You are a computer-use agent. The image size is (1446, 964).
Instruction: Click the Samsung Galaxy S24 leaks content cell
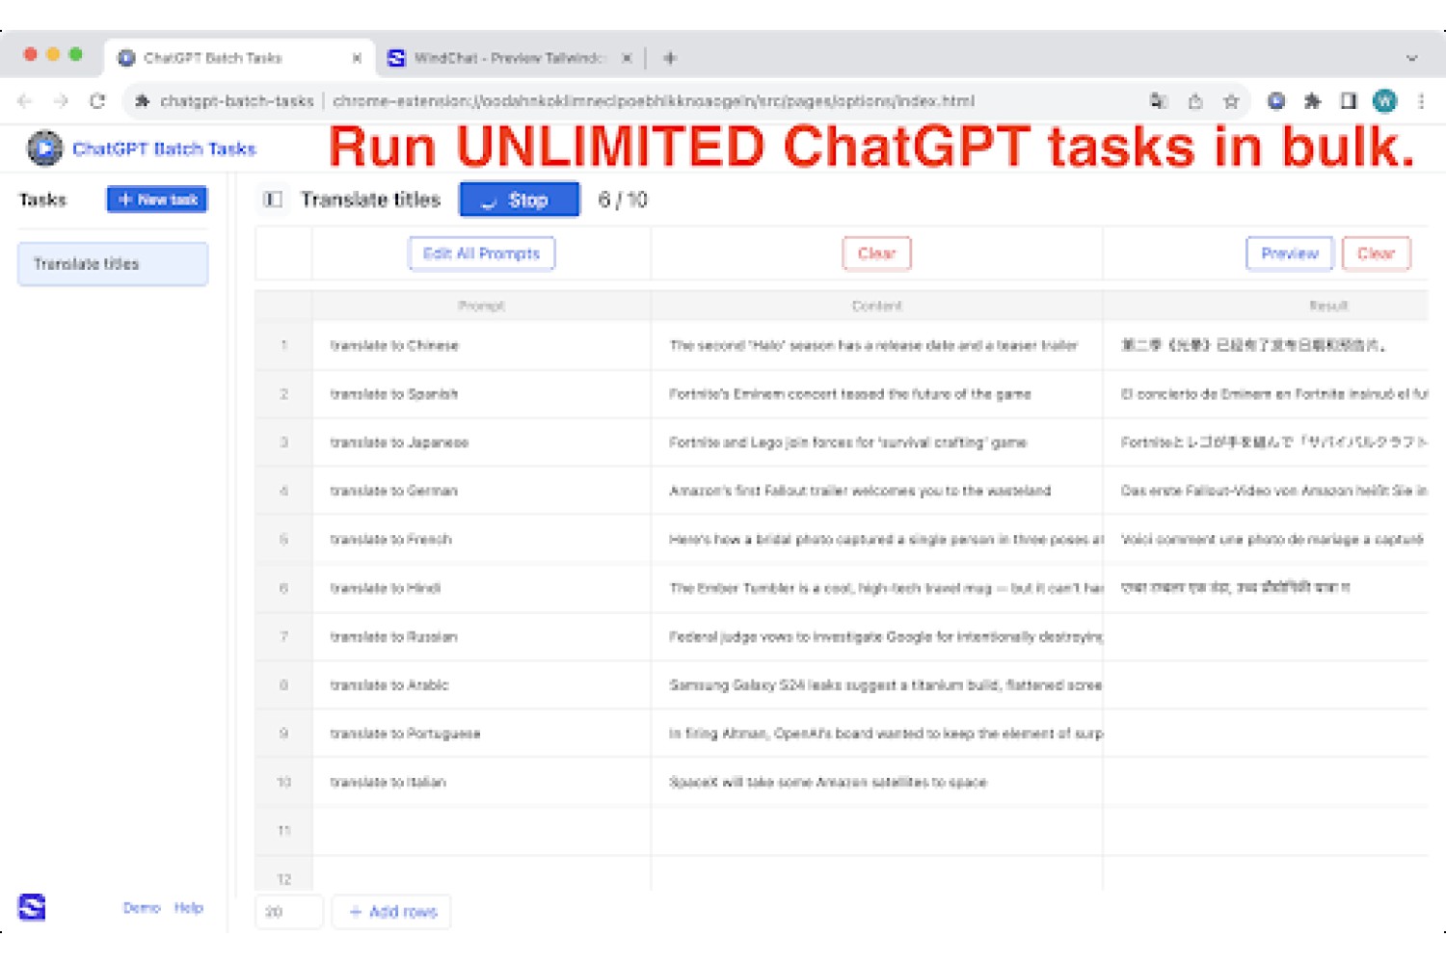877,684
